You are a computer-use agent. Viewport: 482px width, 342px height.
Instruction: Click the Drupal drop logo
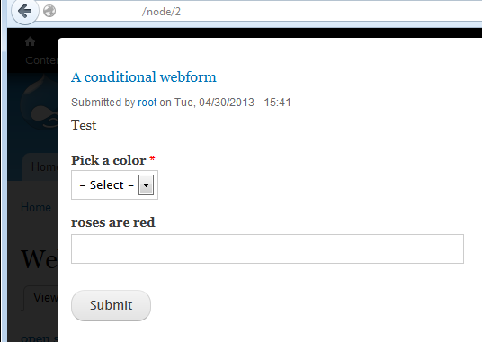(39, 103)
